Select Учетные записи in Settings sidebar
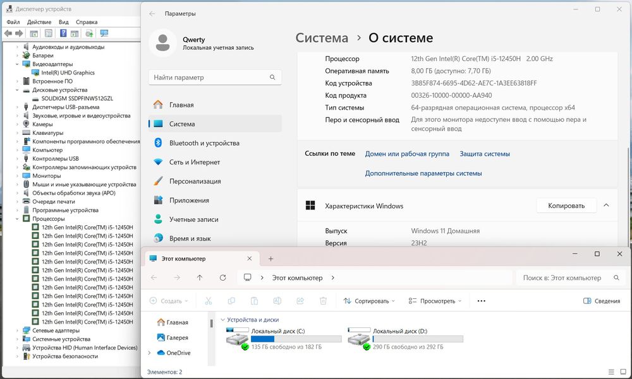Image resolution: width=632 pixels, height=379 pixels. [x=215, y=219]
